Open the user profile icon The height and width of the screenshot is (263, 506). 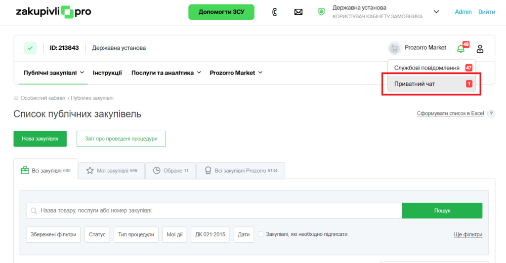coord(480,48)
